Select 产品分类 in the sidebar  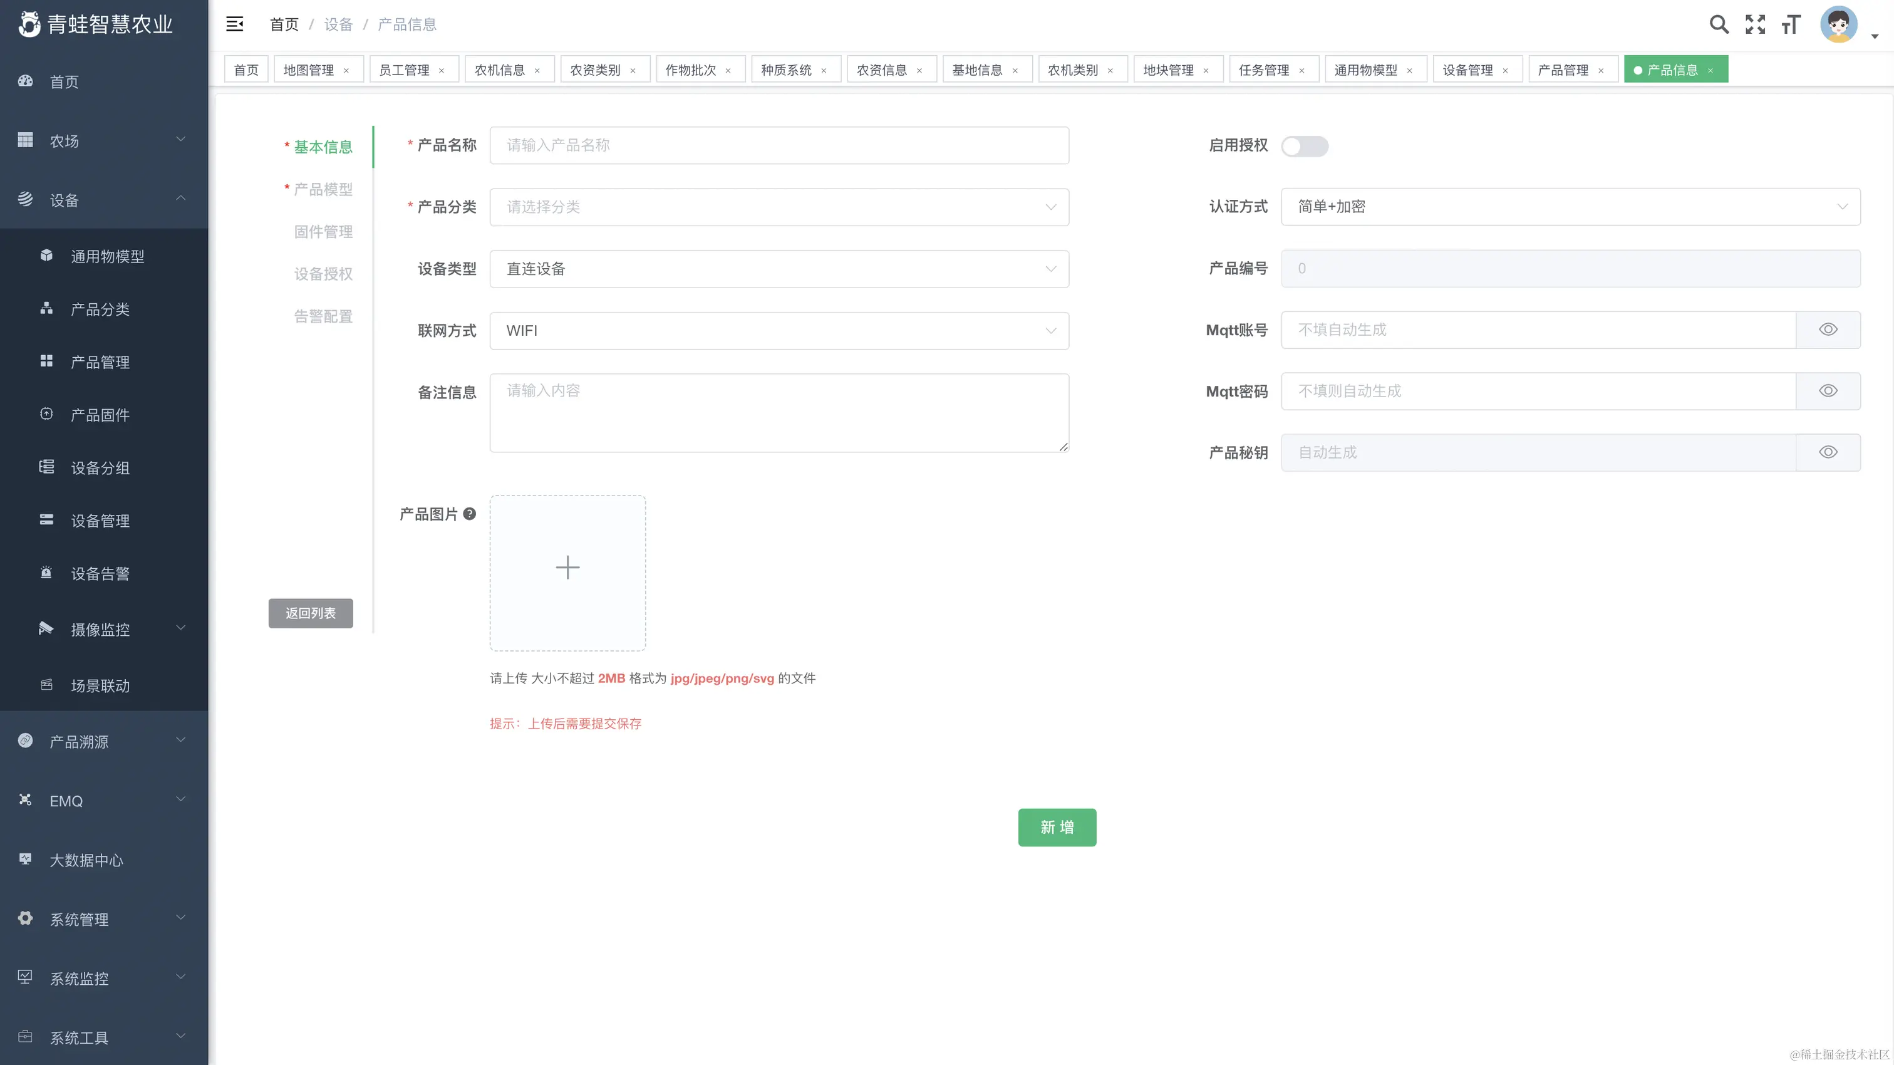101,309
